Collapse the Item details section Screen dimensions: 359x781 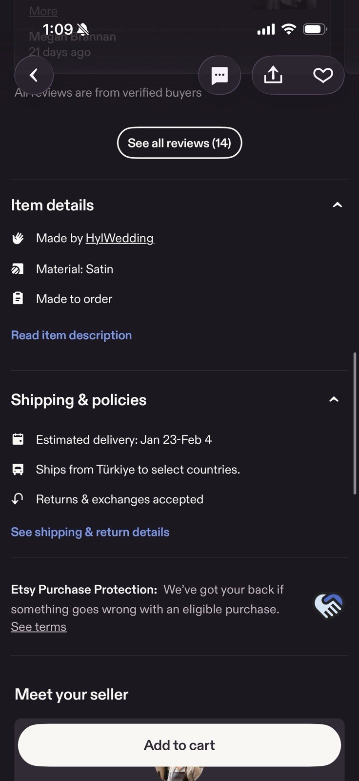[x=337, y=205]
